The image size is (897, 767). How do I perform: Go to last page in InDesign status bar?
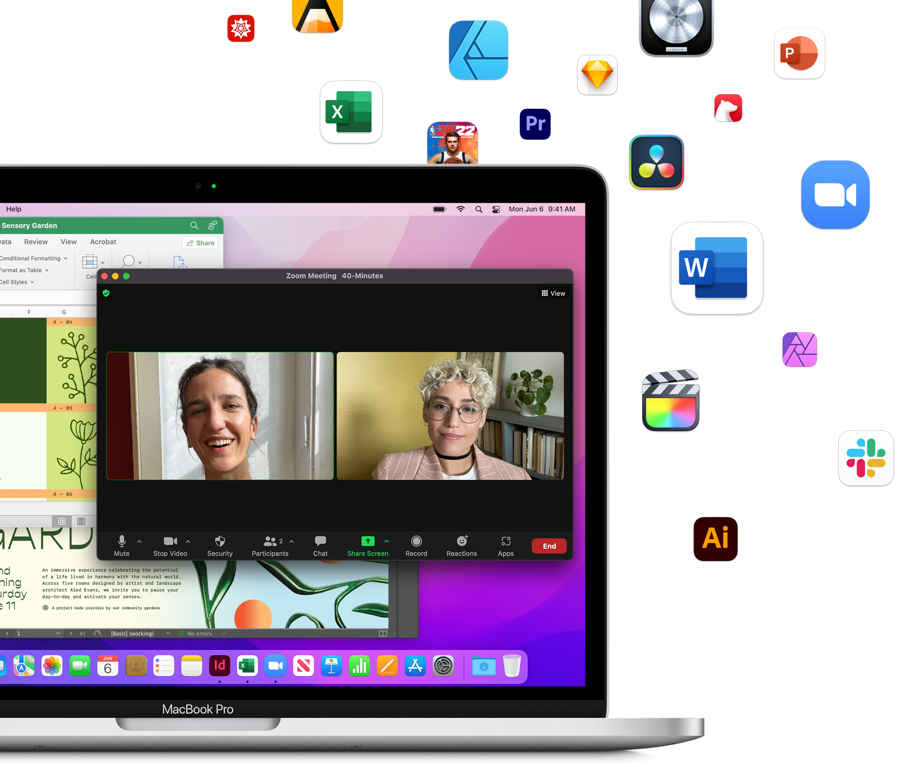[83, 633]
